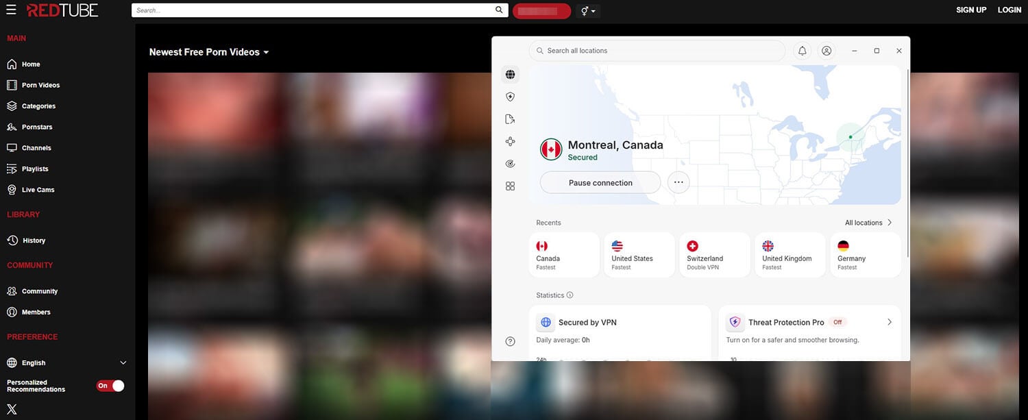Open the three-dot connection options menu
Screen dimensions: 1028x420
[678, 183]
